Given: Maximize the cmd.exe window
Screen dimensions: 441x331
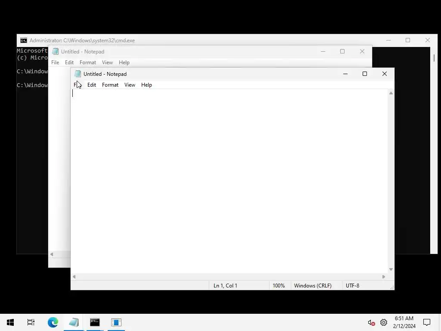Looking at the screenshot, I should tap(408, 40).
